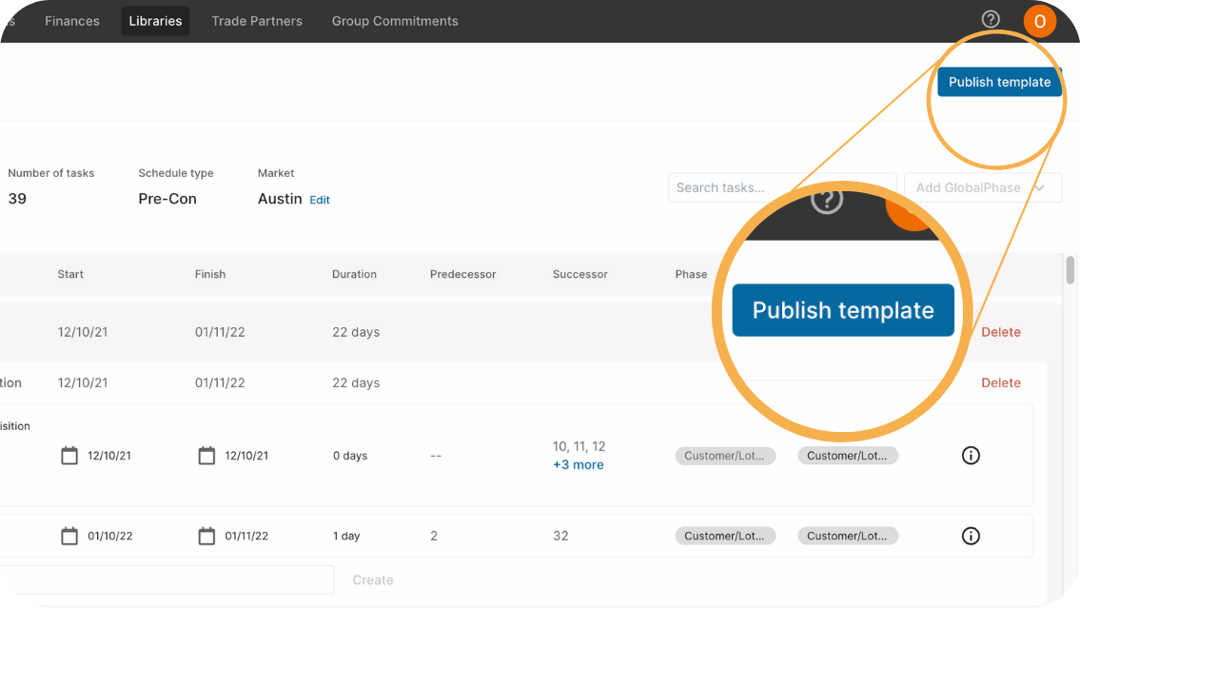Click the Create button

[373, 580]
